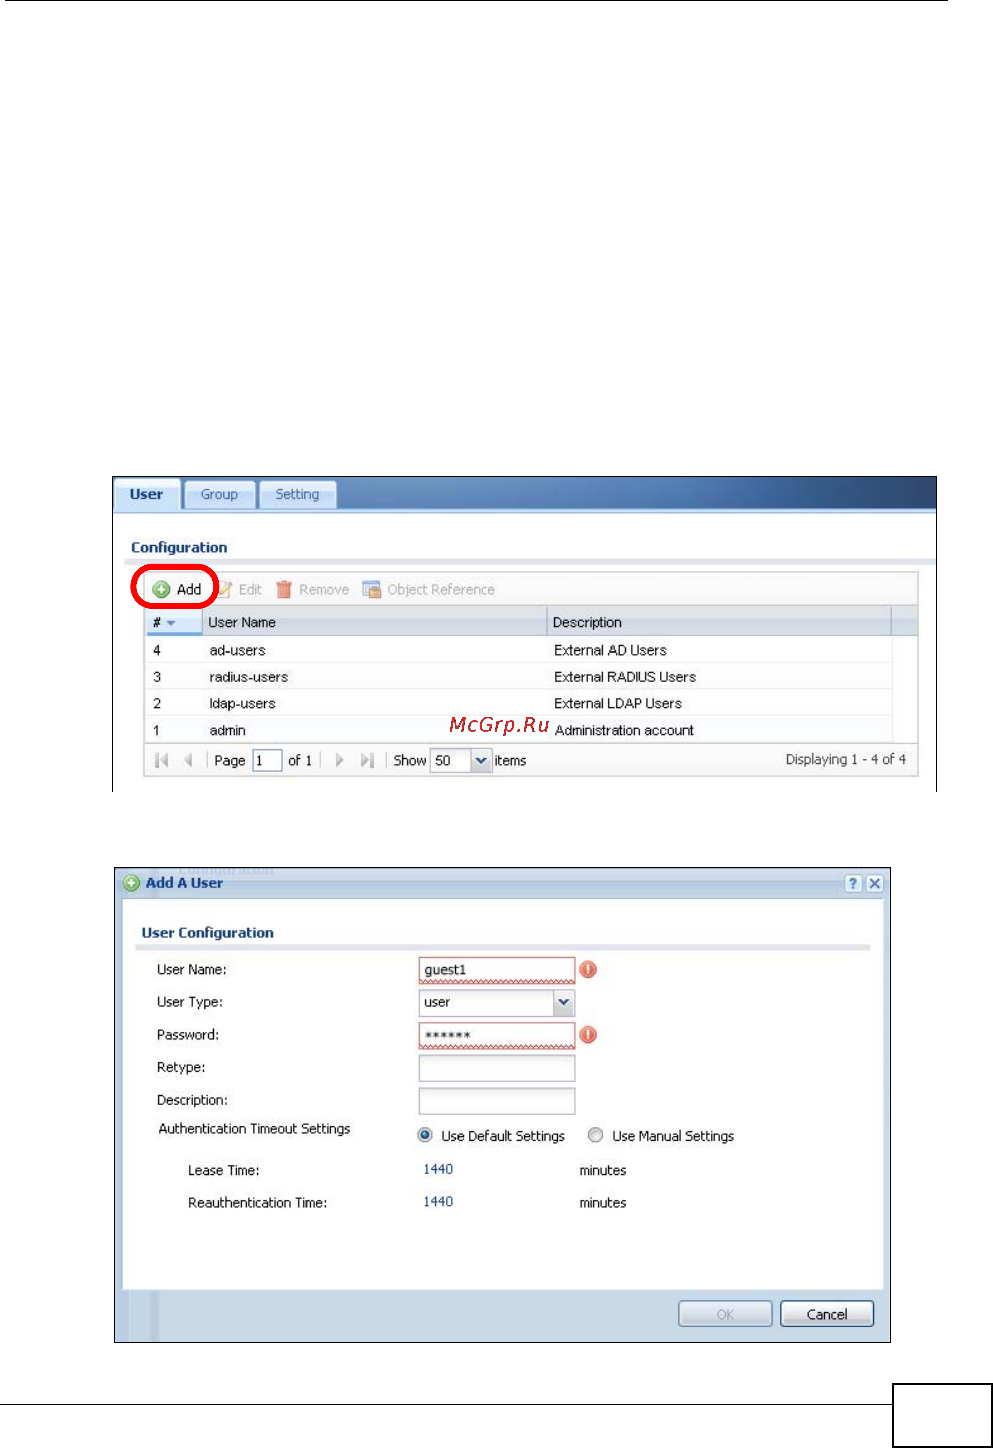
Task: Open help in Add A User dialog
Action: coord(852,883)
